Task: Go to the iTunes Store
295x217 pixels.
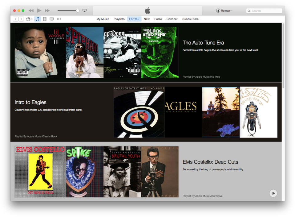Action: click(x=190, y=19)
